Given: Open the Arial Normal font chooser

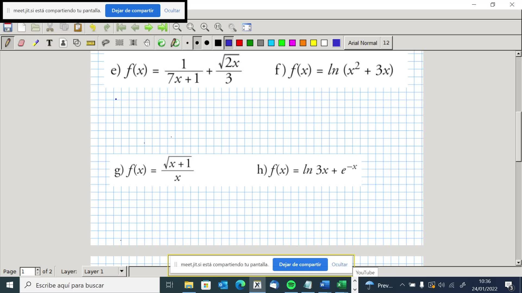Looking at the screenshot, I should click(362, 43).
